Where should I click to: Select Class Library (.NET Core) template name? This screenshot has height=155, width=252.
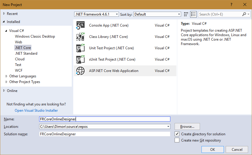(x=109, y=37)
